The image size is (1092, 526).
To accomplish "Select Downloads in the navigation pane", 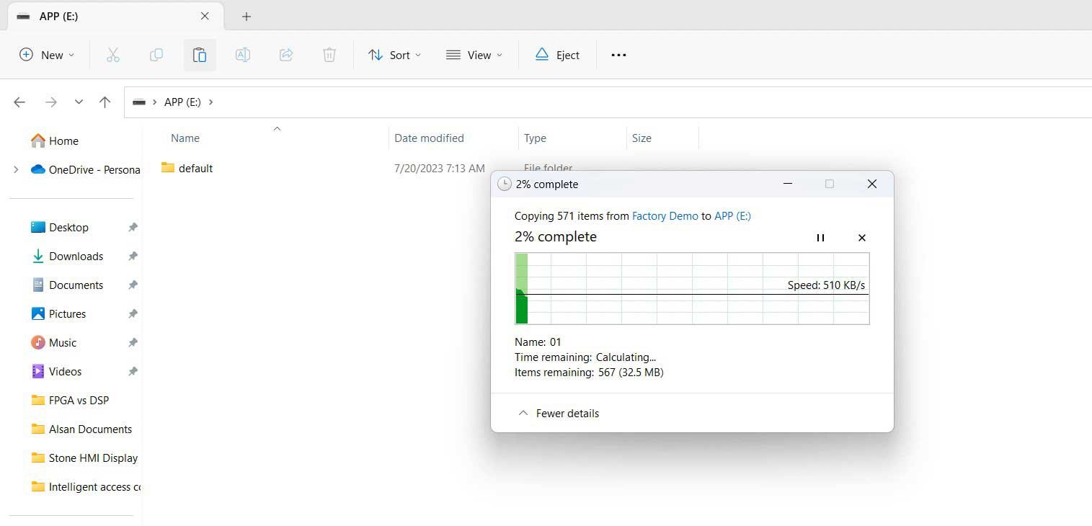I will tap(76, 257).
